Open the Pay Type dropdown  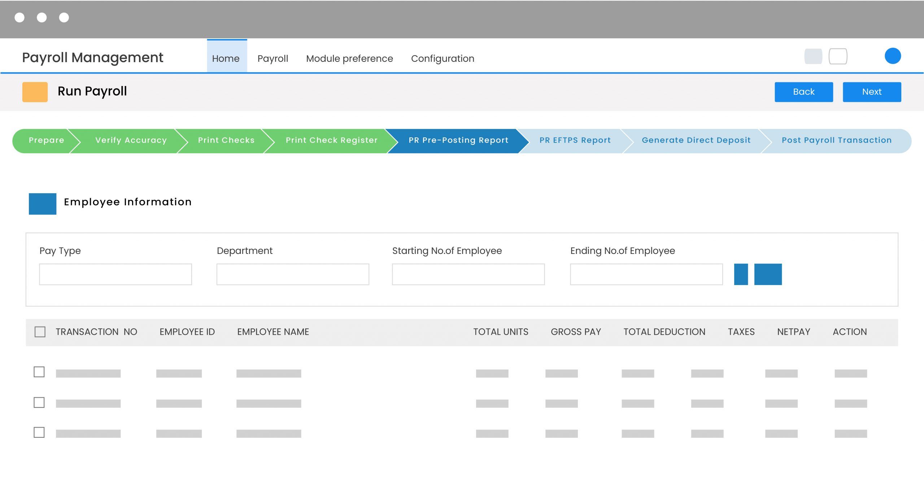pyautogui.click(x=115, y=275)
